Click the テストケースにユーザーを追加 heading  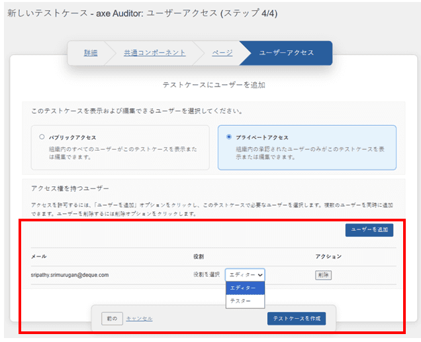tap(214, 85)
